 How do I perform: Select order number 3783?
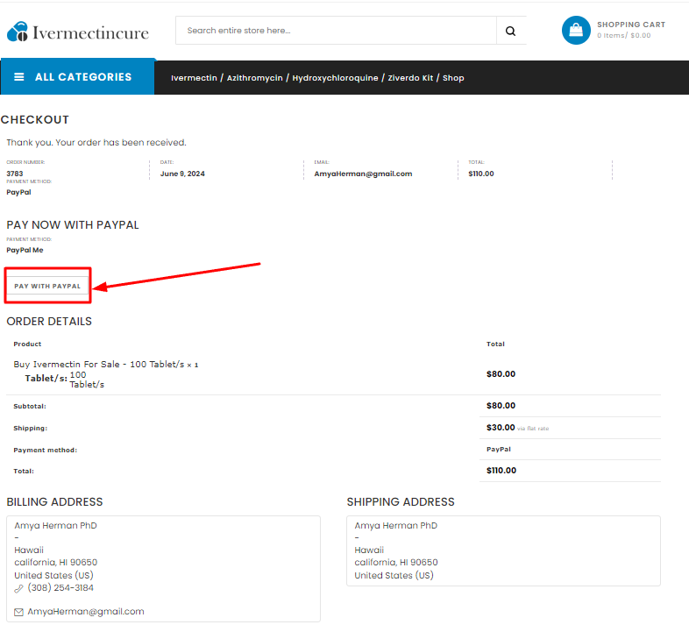click(15, 174)
